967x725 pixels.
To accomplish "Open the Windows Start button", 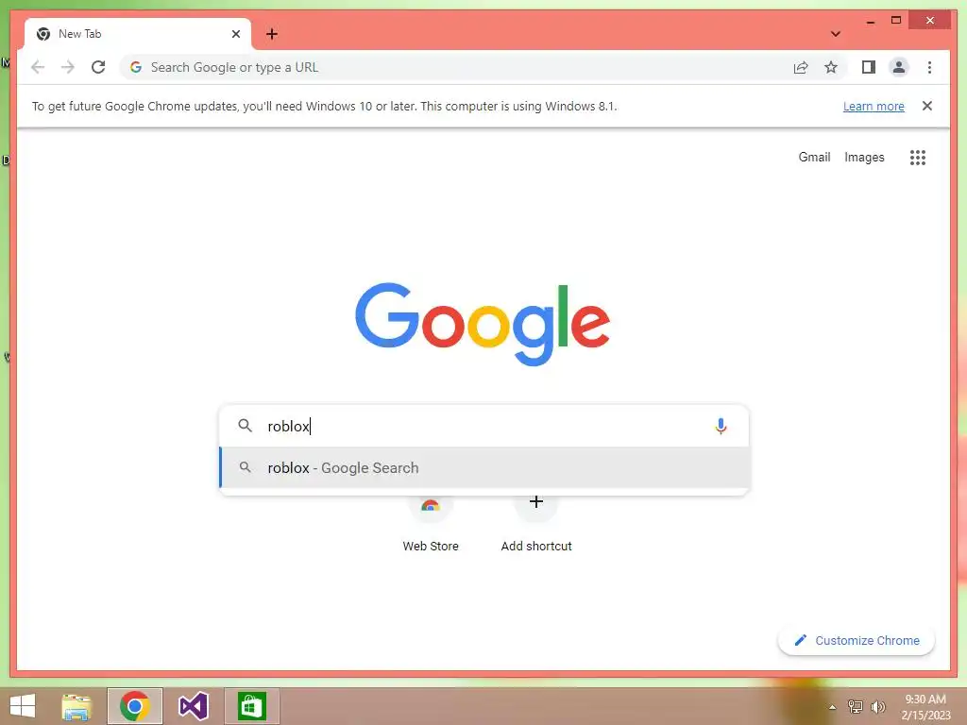I will click(x=23, y=706).
